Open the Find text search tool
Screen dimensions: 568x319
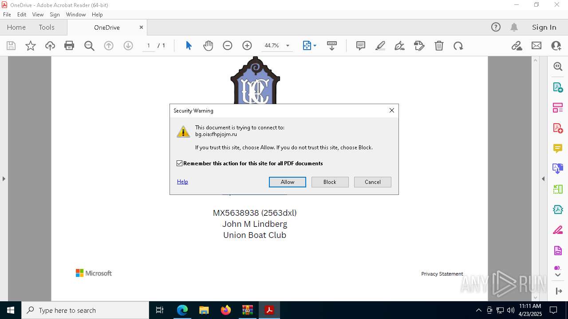(x=89, y=46)
